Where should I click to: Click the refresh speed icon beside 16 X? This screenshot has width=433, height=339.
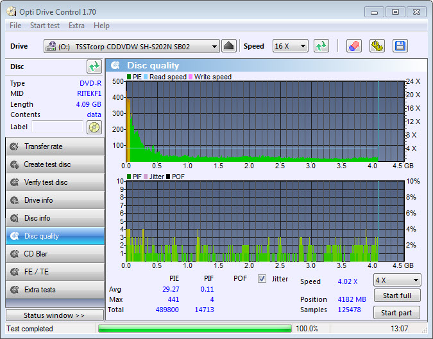point(321,46)
